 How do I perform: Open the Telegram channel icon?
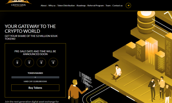[x=128, y=5]
